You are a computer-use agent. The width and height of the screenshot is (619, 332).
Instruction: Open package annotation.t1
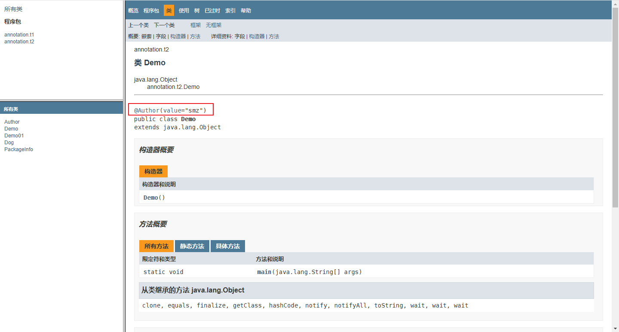(x=19, y=35)
